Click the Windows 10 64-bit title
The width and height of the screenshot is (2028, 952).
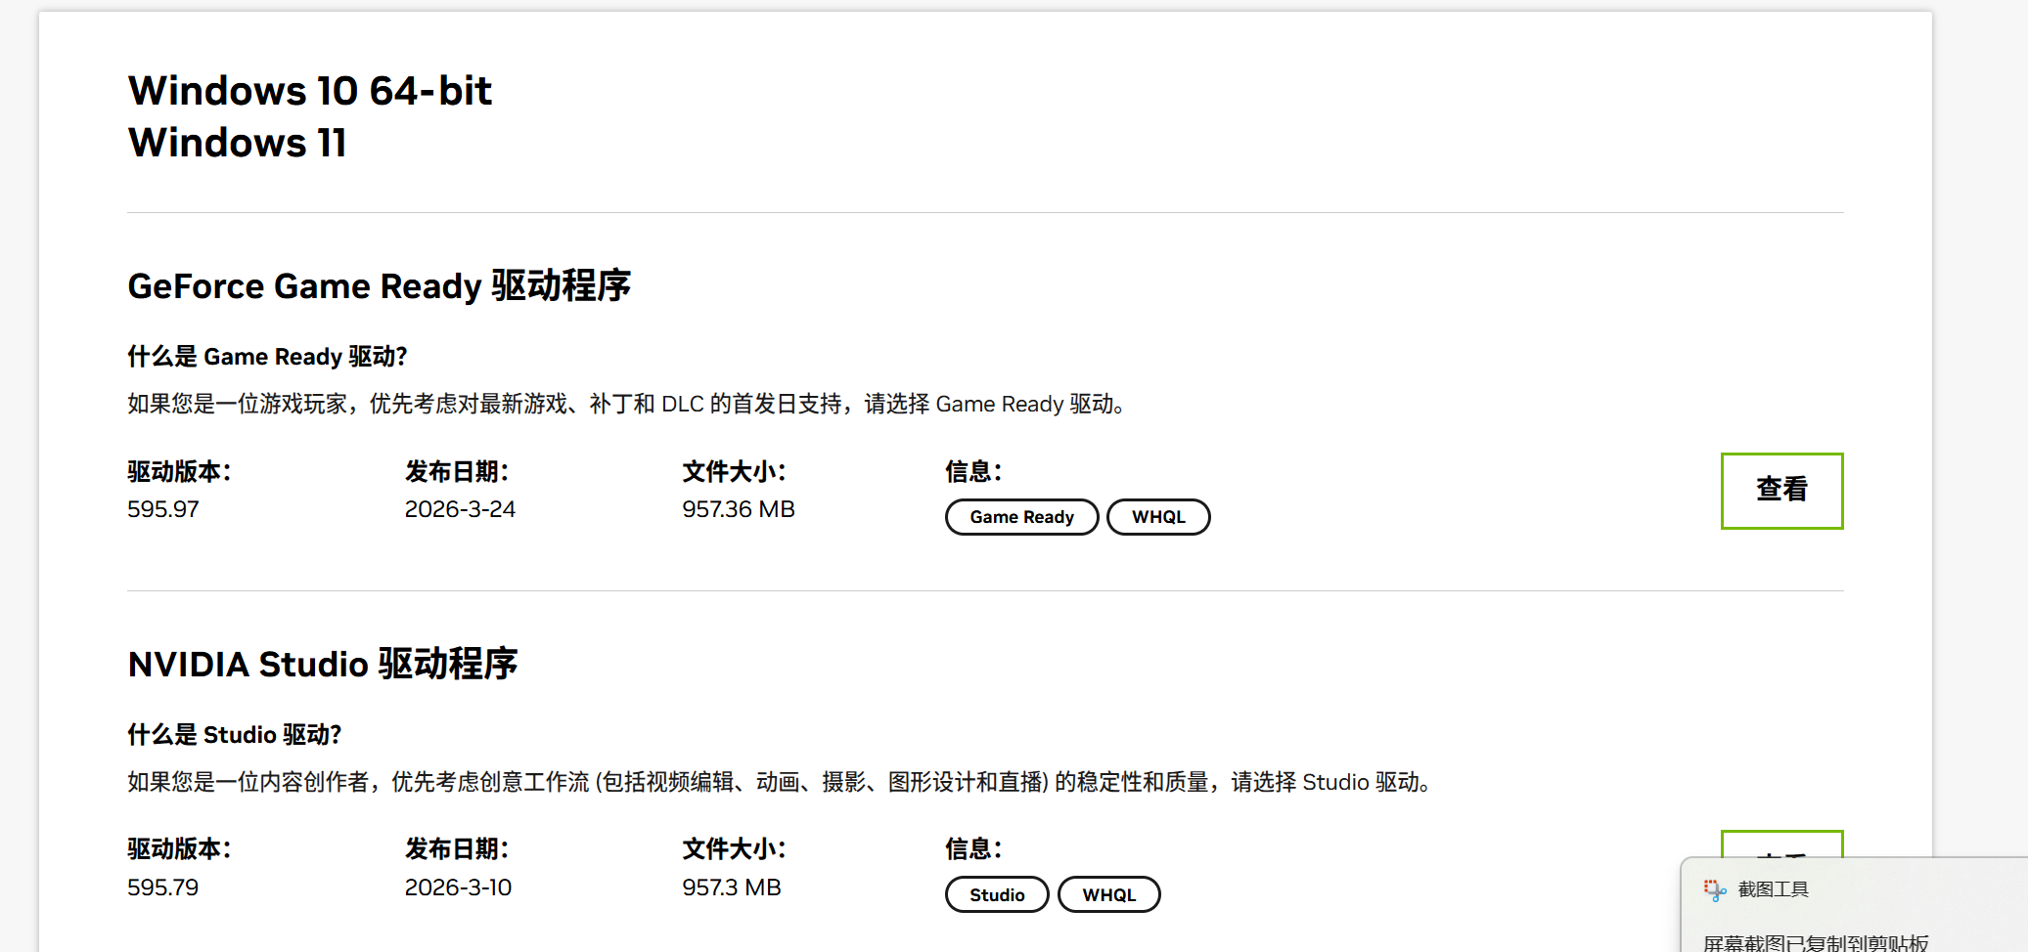(x=309, y=91)
